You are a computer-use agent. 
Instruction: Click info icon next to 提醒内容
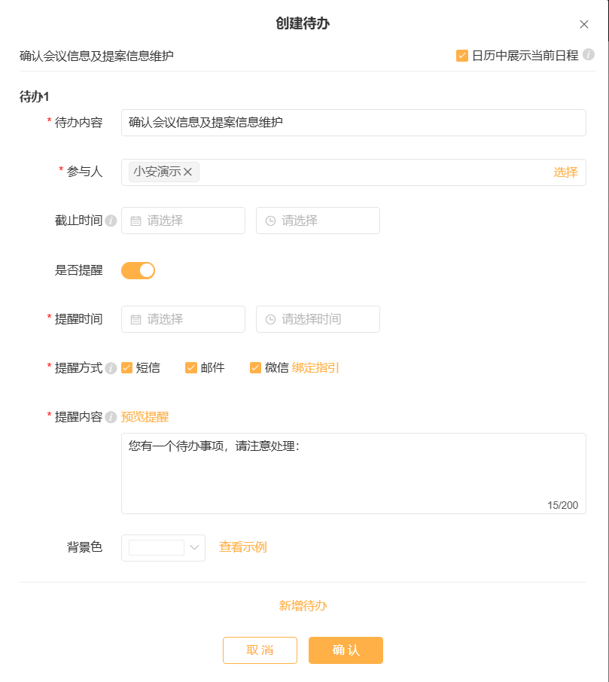tap(111, 418)
